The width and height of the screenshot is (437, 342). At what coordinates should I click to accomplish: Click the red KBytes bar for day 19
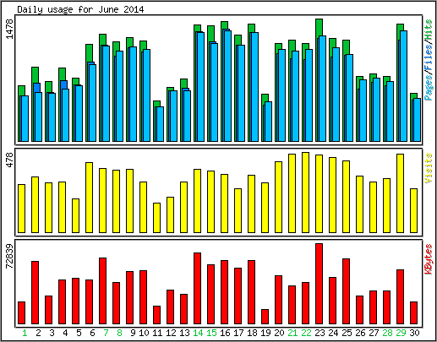click(265, 317)
